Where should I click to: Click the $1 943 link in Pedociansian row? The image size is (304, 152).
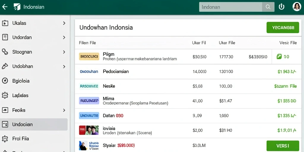[287, 72]
